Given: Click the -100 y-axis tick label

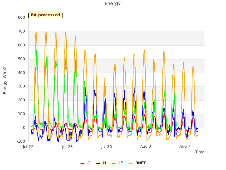Looking at the screenshot, I should tap(21, 141).
